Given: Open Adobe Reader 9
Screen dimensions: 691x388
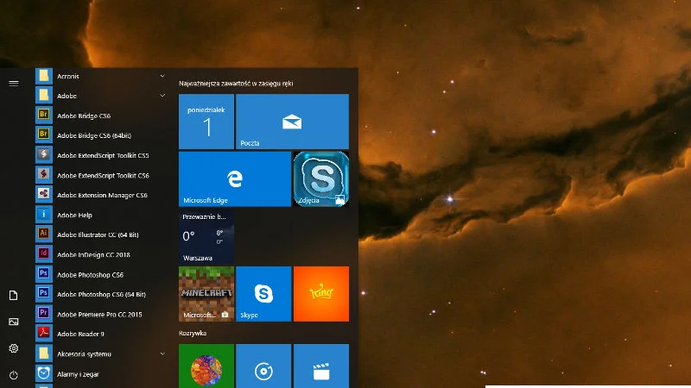Looking at the screenshot, I should [100, 334].
